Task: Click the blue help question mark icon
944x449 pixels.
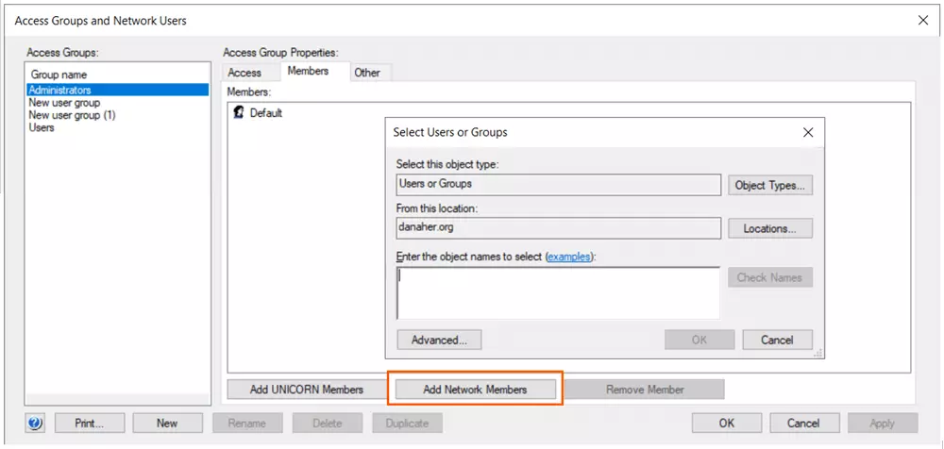Action: pos(36,424)
